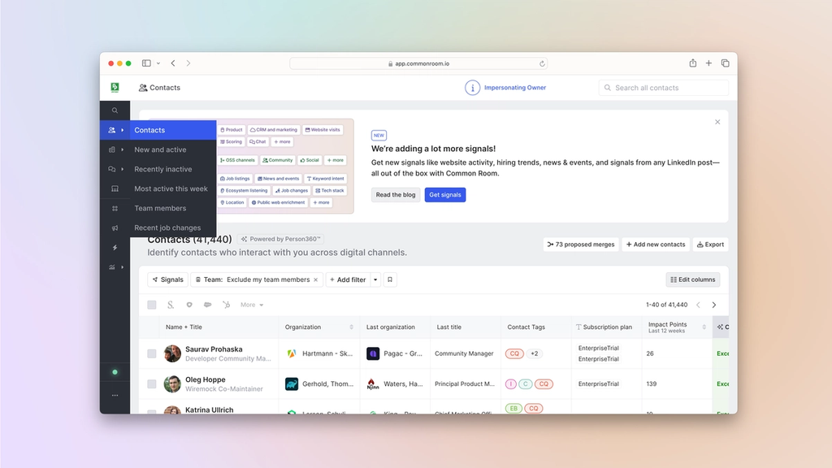Image resolution: width=832 pixels, height=468 pixels.
Task: Click the Impersonating Owner info icon
Action: pyautogui.click(x=472, y=88)
